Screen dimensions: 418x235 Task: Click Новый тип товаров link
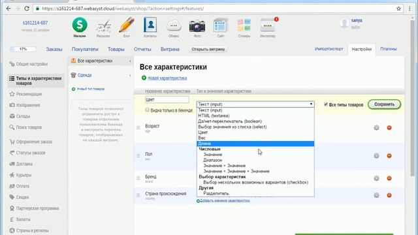[x=91, y=89]
